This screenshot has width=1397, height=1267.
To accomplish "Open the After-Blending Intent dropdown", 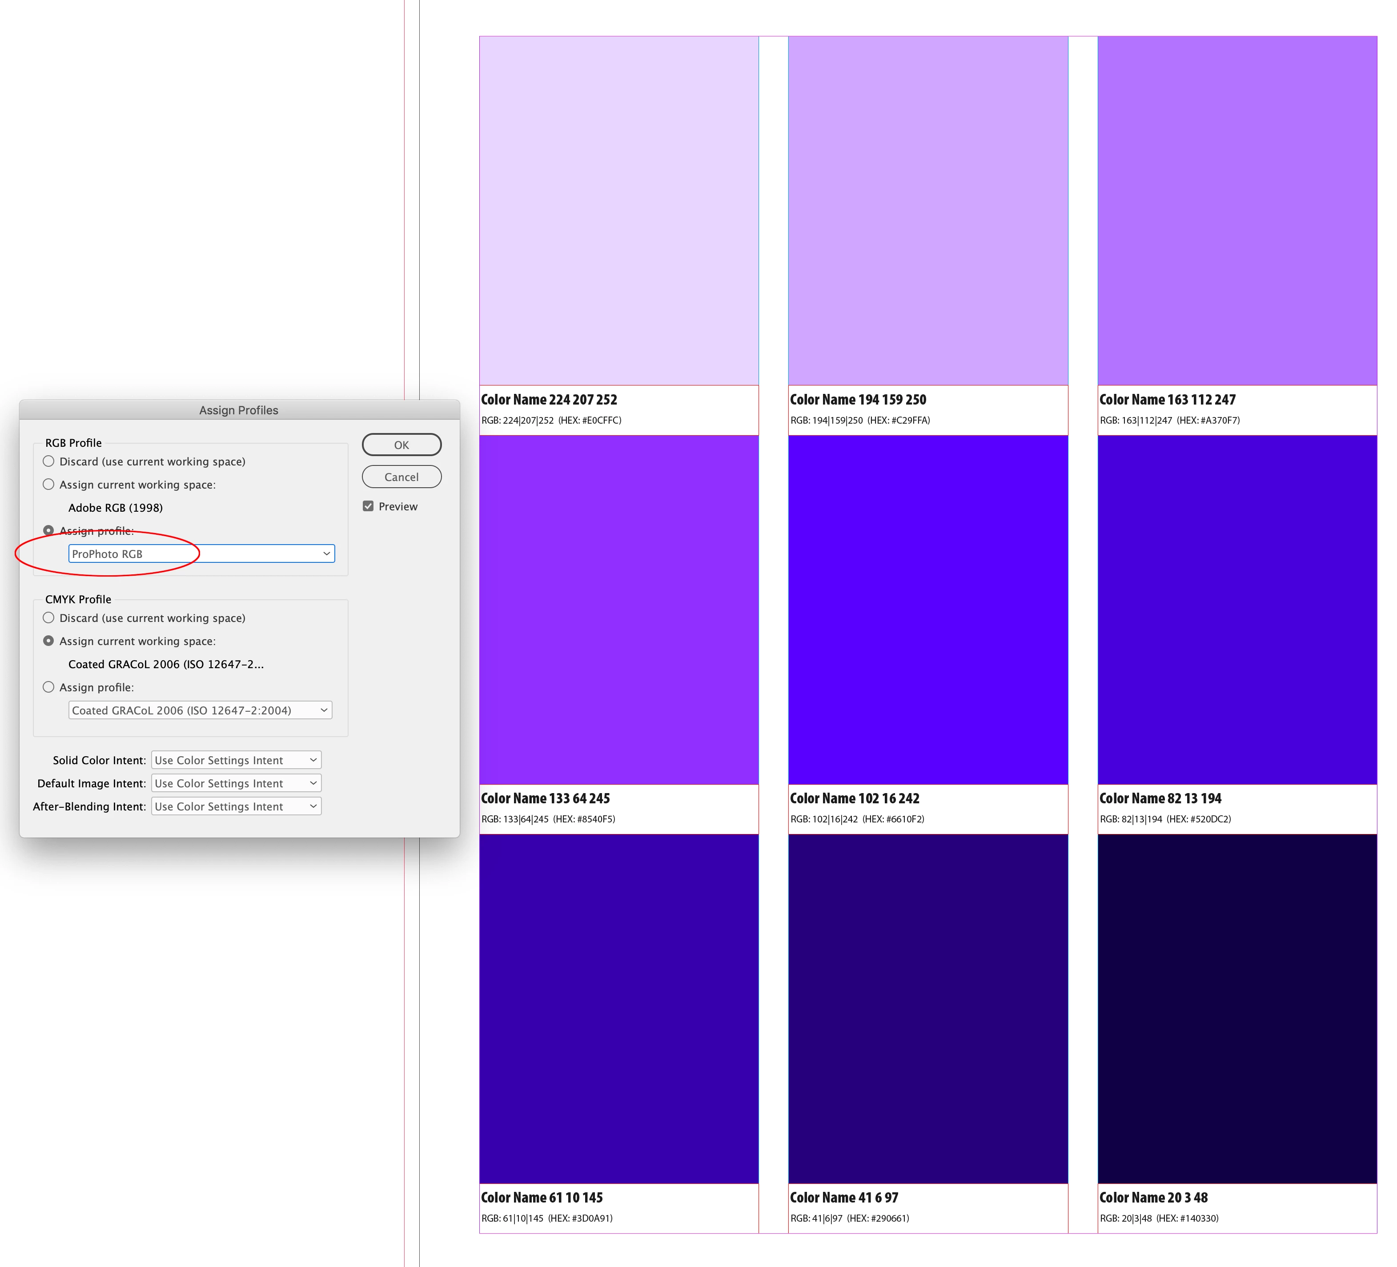I will tap(236, 806).
